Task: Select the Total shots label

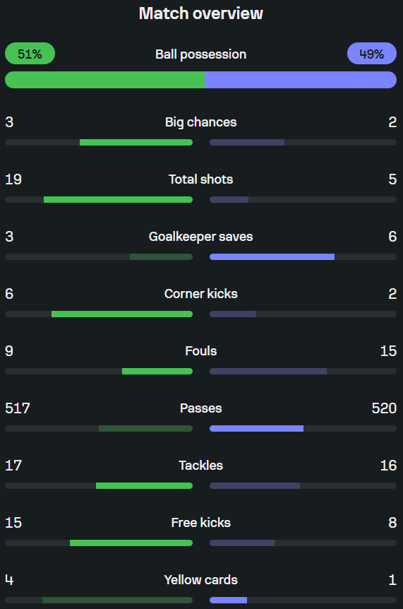Action: (x=201, y=179)
